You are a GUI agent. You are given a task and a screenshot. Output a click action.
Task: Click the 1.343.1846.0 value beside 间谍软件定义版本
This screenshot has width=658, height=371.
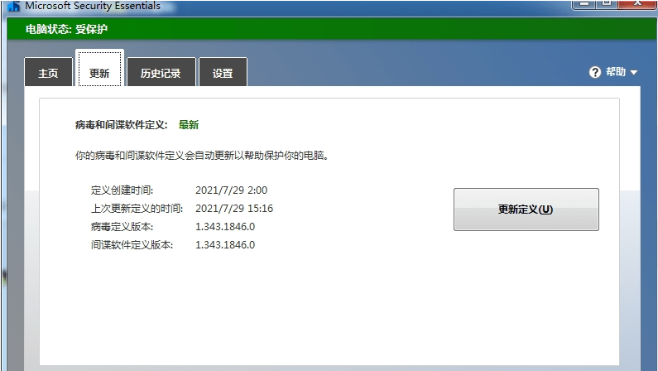click(225, 244)
